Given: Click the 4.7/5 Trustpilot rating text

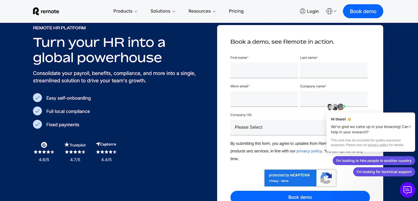Looking at the screenshot, I should (x=75, y=160).
